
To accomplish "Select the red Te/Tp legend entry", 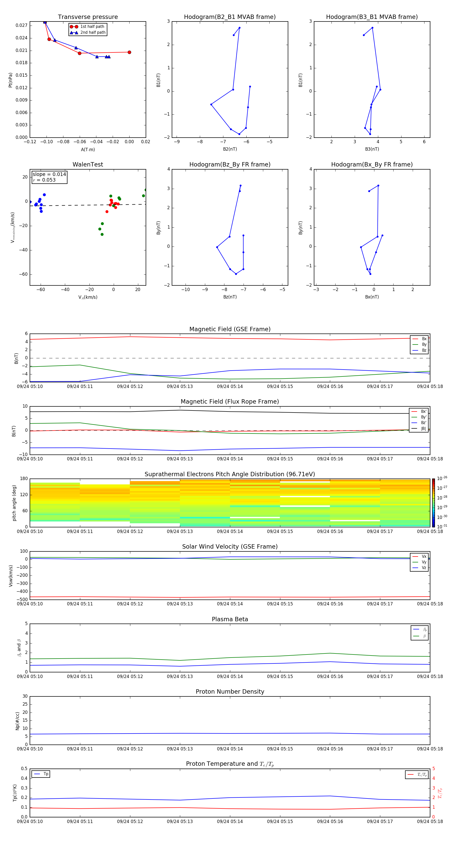I will [417, 774].
